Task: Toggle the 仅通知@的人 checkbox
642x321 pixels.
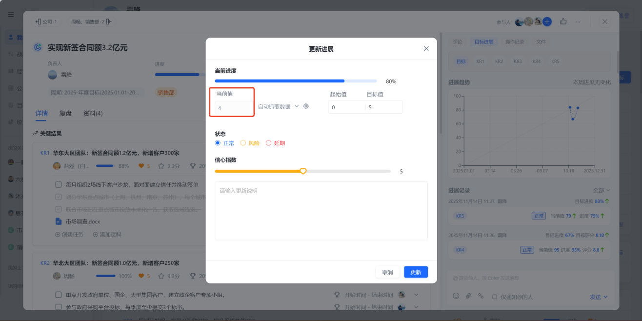Action: tap(495, 297)
